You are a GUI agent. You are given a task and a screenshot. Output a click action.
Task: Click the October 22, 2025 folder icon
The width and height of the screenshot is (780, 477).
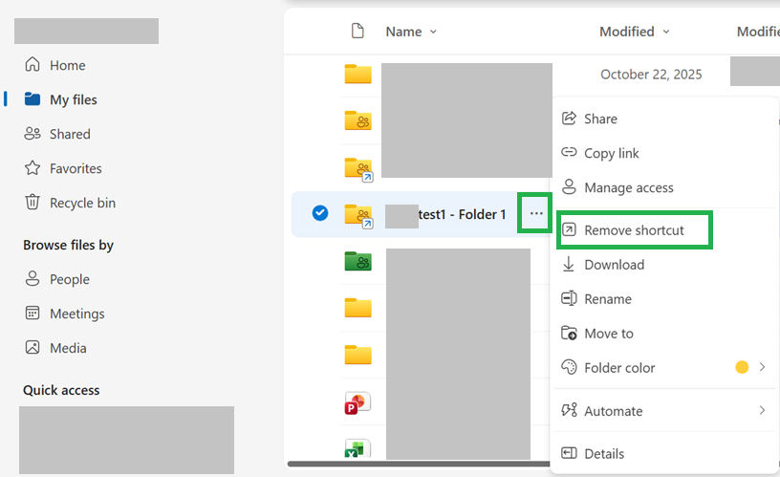pyautogui.click(x=358, y=74)
